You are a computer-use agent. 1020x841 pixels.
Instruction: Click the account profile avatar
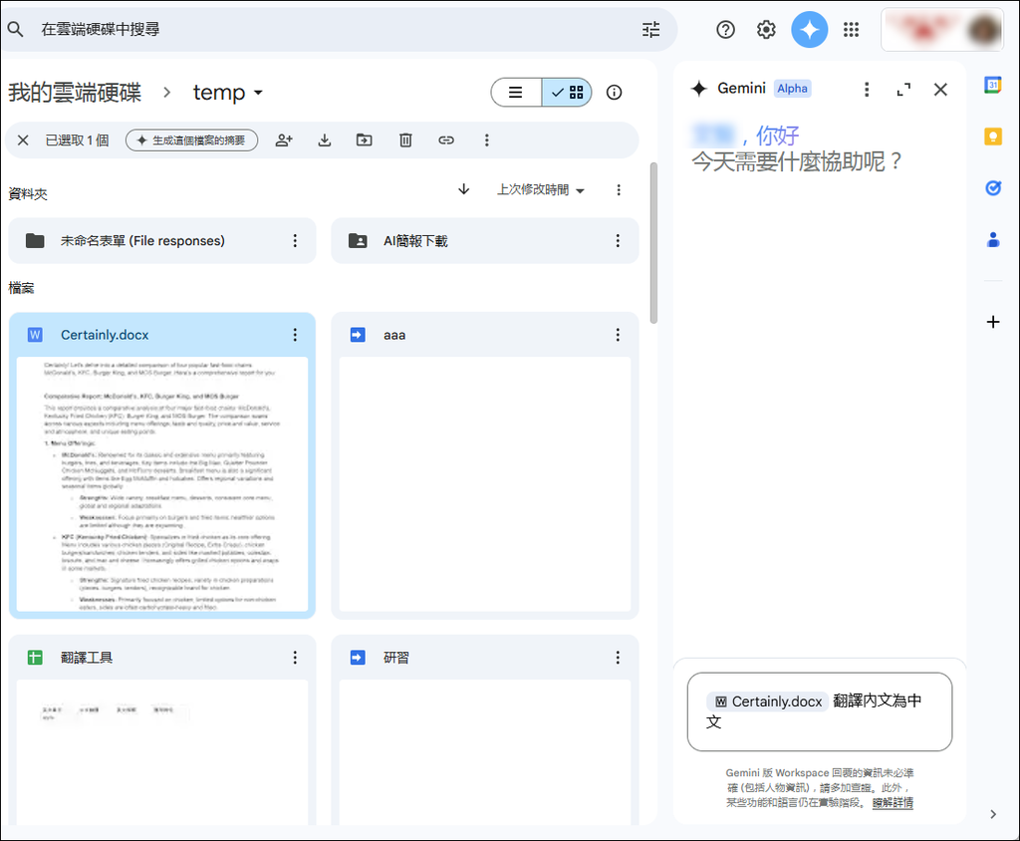(984, 29)
